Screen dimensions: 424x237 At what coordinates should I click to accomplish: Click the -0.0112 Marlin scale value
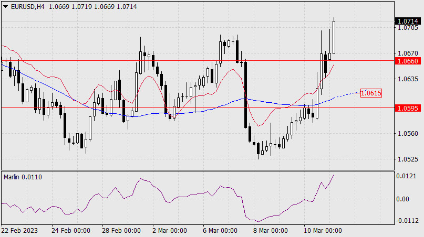[408, 221]
